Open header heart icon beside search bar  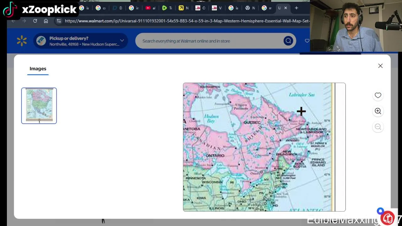point(307,40)
